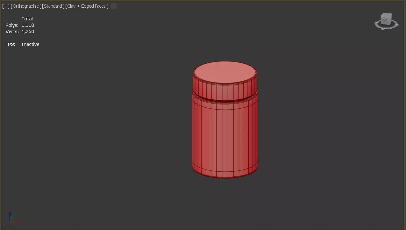Open the [+] general viewport menu
406x230 pixels.
6,6
